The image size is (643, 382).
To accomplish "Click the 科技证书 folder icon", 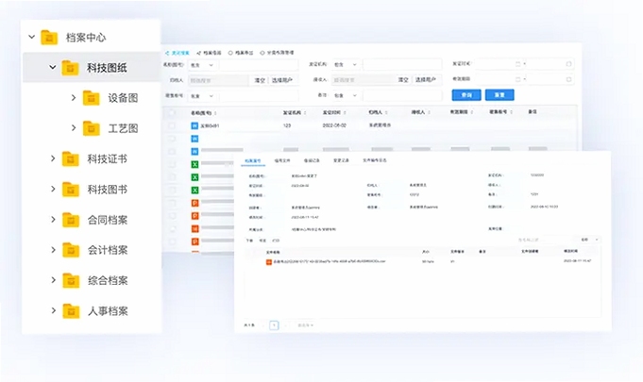I will 71,158.
